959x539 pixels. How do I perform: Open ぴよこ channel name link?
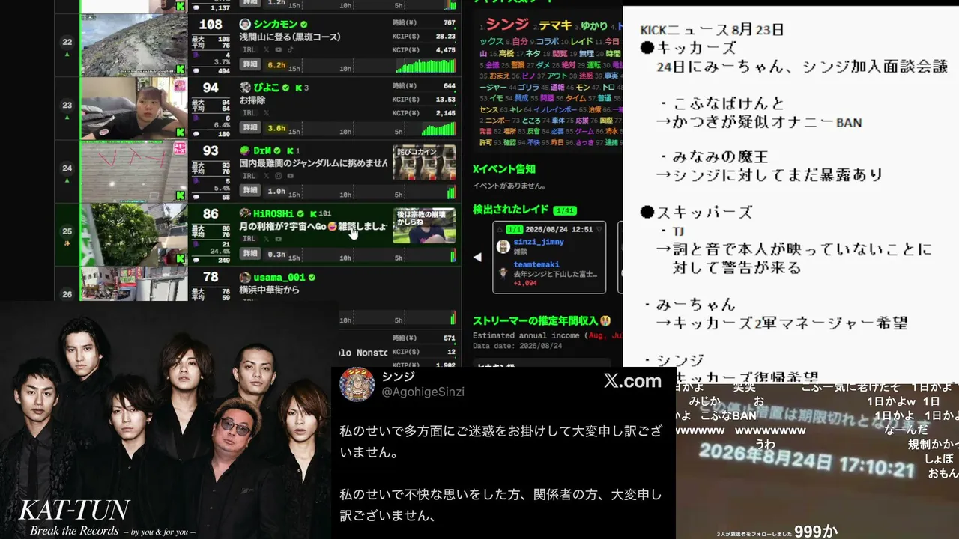(x=266, y=88)
